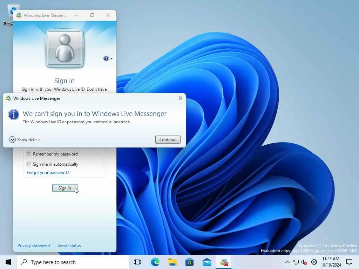Open the Windows Start menu

point(8,262)
